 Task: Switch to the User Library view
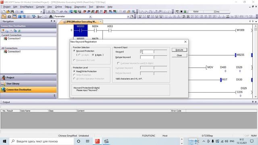click(28, 84)
